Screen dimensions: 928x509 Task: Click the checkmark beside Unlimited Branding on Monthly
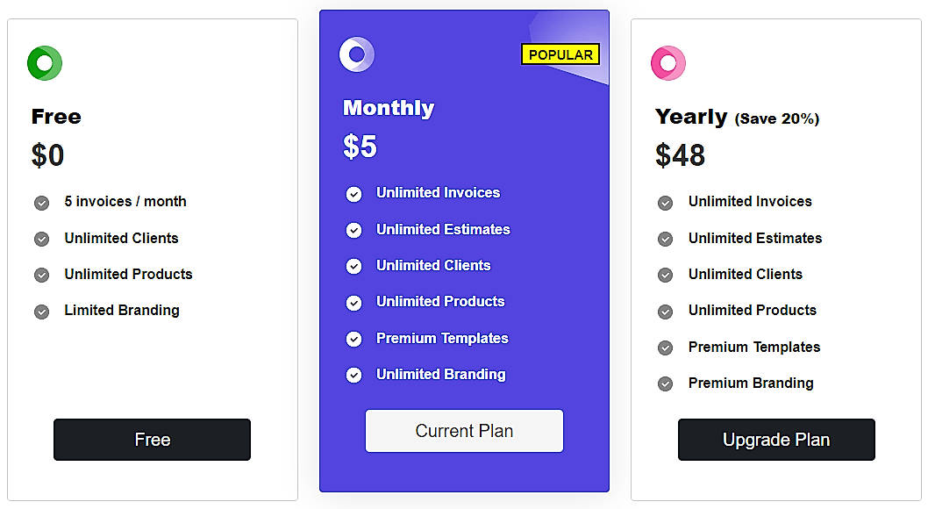[353, 375]
